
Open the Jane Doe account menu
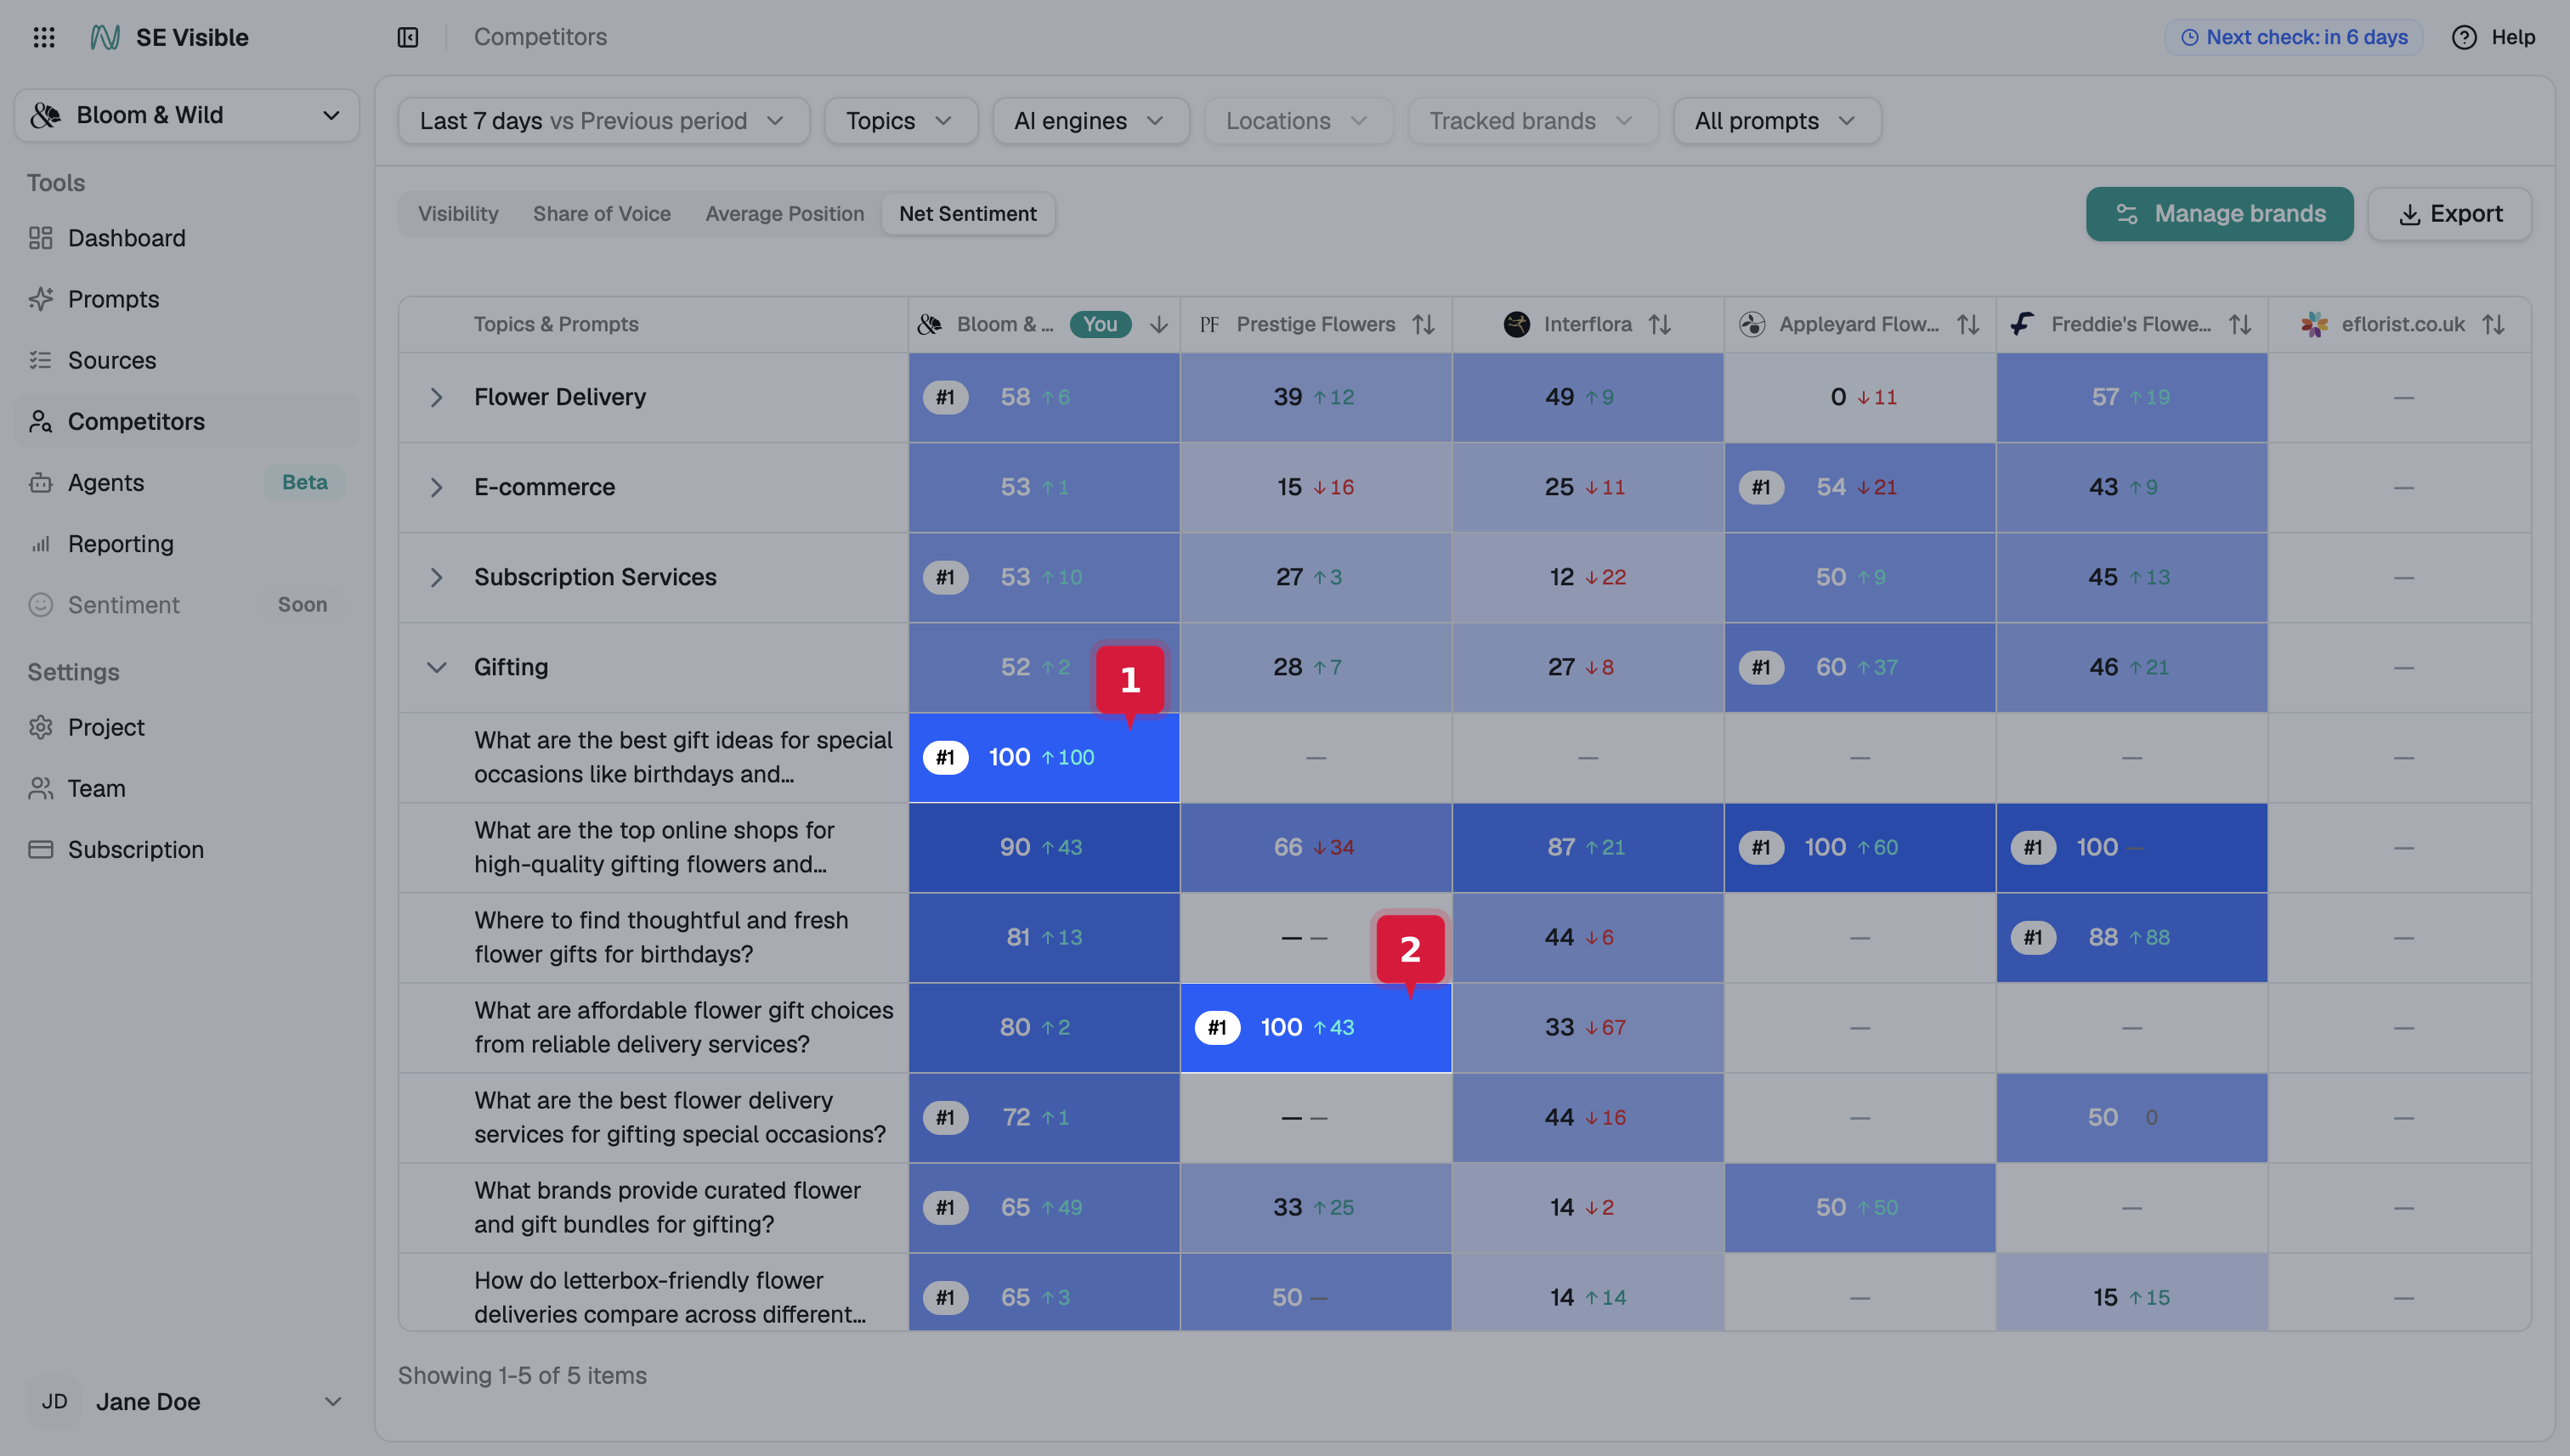click(187, 1401)
